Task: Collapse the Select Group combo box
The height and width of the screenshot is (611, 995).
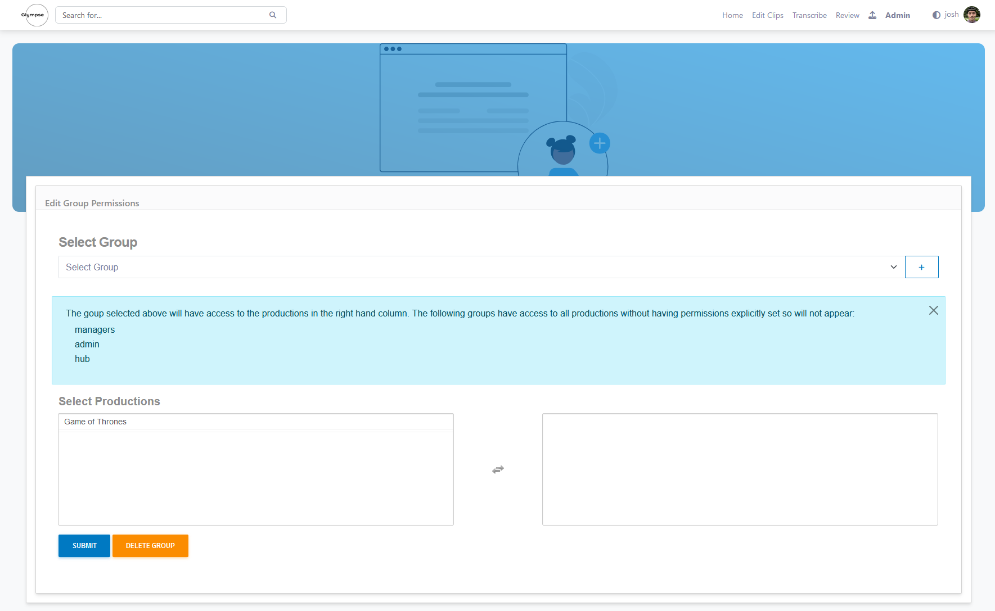Action: coord(894,267)
